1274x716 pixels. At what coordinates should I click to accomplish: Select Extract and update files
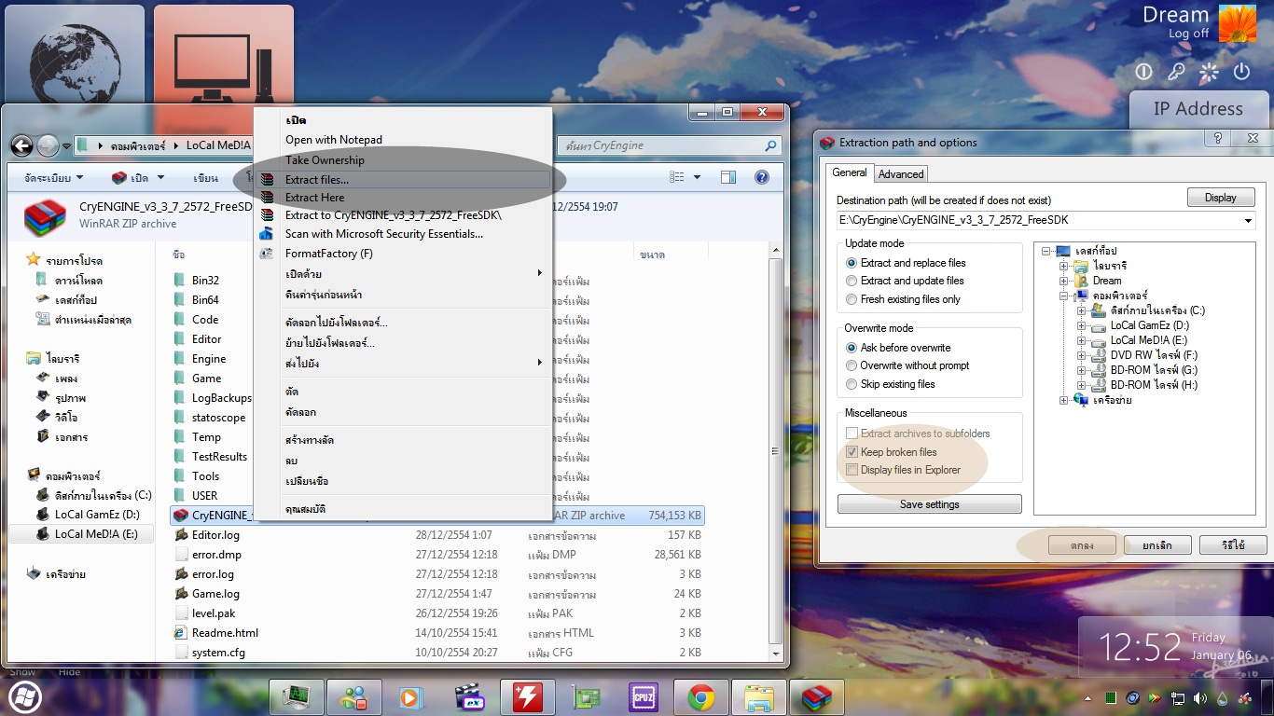[x=904, y=281]
